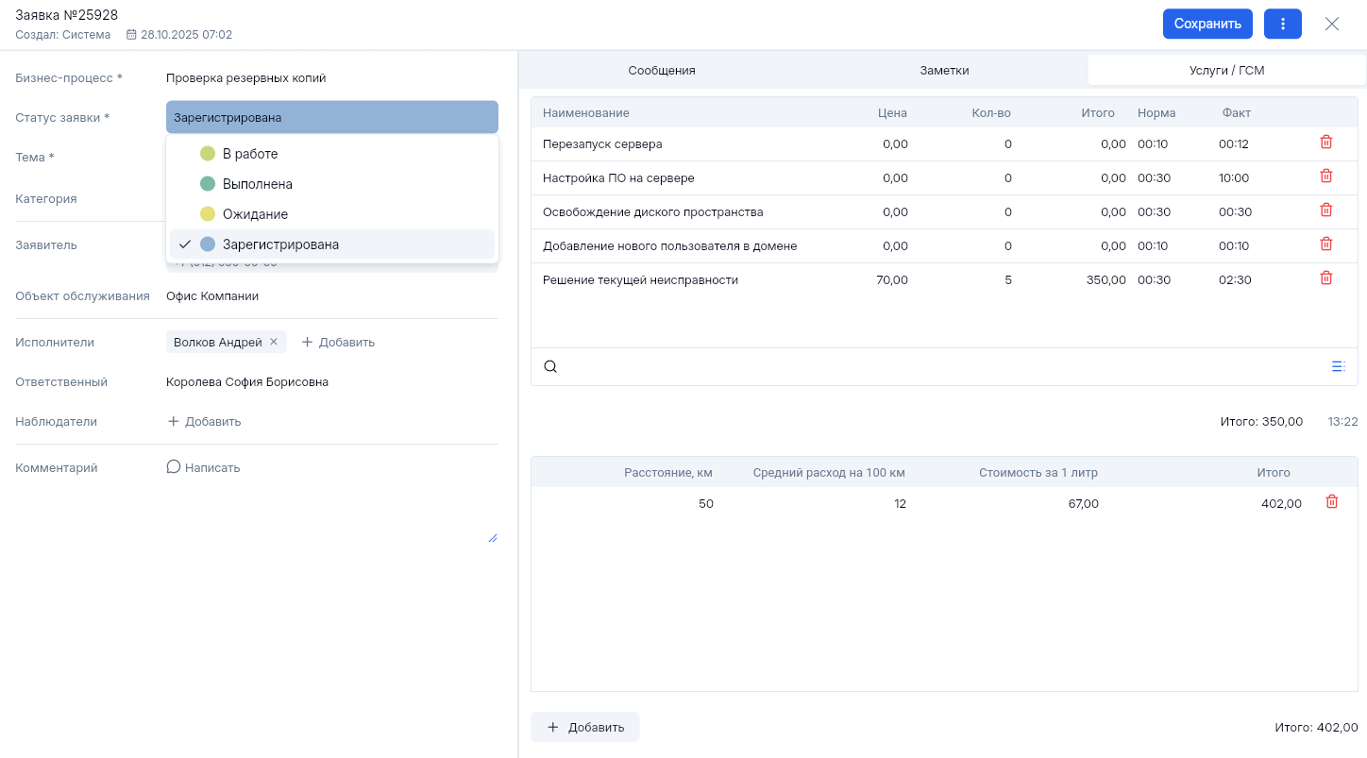Select the checked Зарегистрирована option

pos(280,244)
